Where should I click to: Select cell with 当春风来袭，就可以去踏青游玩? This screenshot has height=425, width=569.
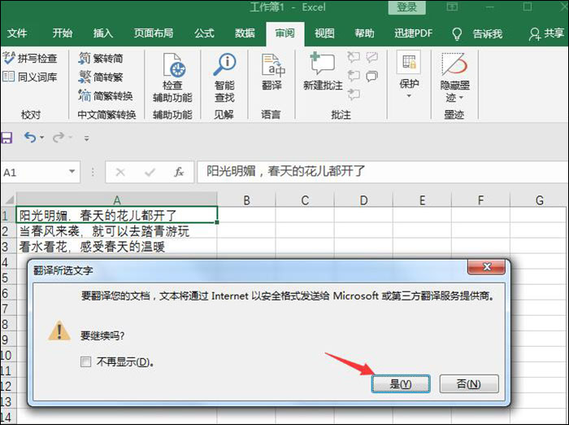pyautogui.click(x=117, y=231)
